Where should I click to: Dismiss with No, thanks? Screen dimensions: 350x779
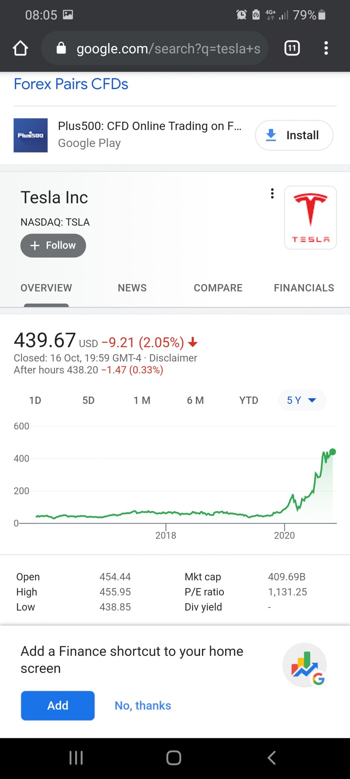[x=143, y=706]
